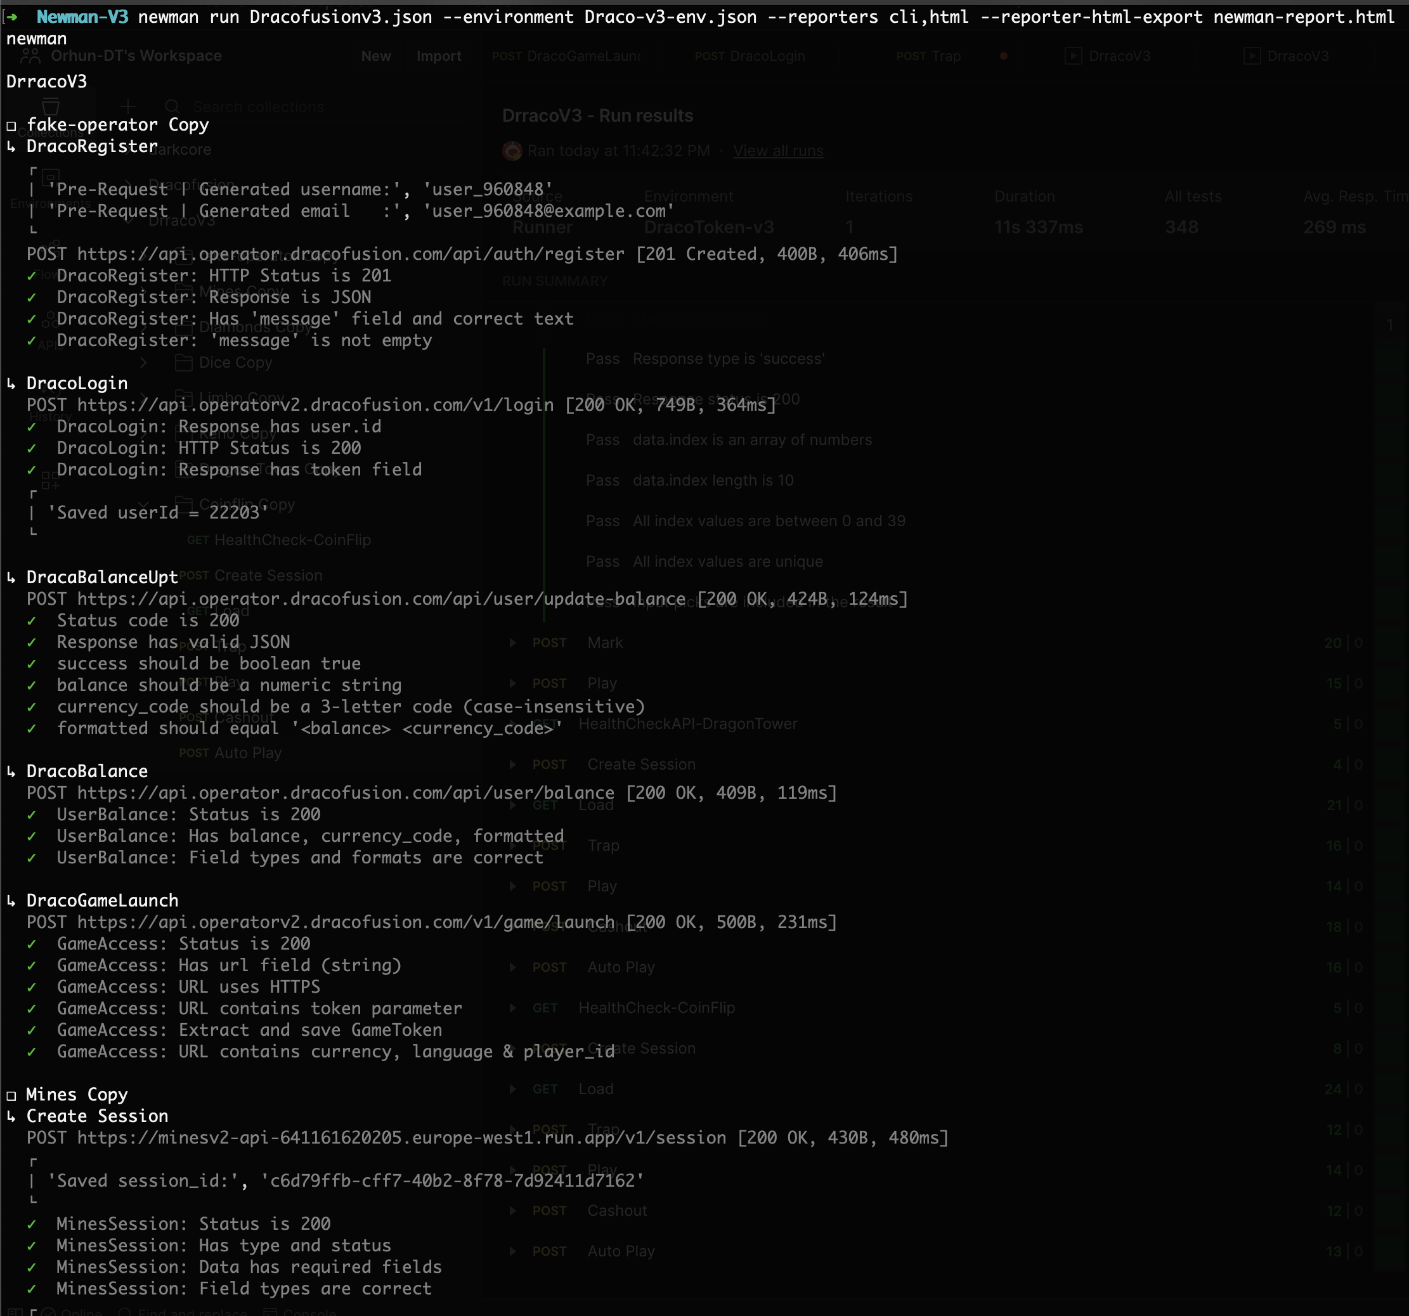Click the Import button
Image resolution: width=1409 pixels, height=1316 pixels.
pos(439,56)
